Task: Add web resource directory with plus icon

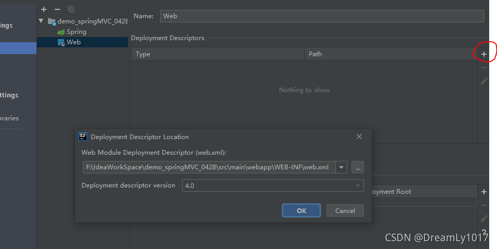Action: pos(484,192)
